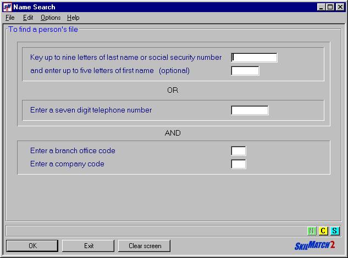Image resolution: width=348 pixels, height=258 pixels.
Task: Open the Help menu
Action: tap(73, 18)
